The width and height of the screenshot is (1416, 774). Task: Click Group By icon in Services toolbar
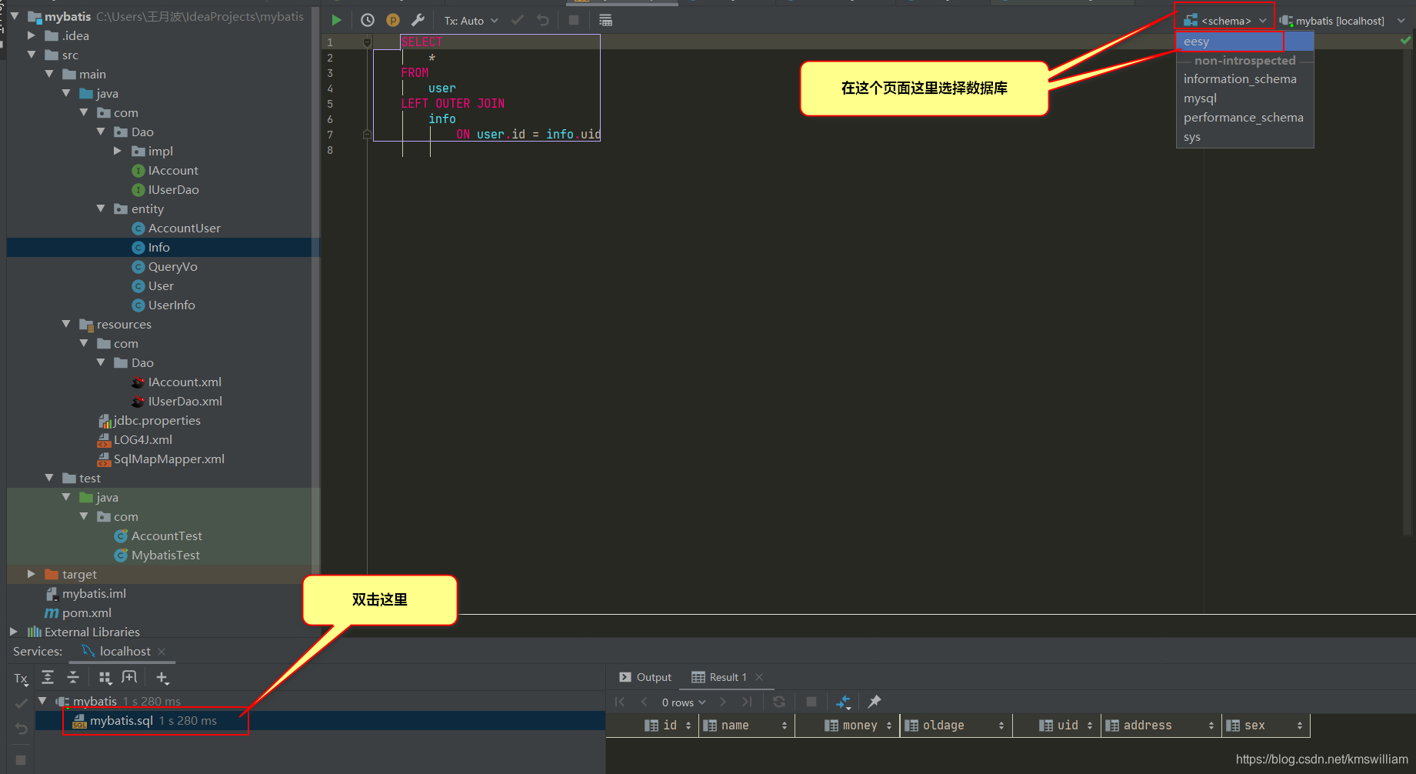(105, 677)
